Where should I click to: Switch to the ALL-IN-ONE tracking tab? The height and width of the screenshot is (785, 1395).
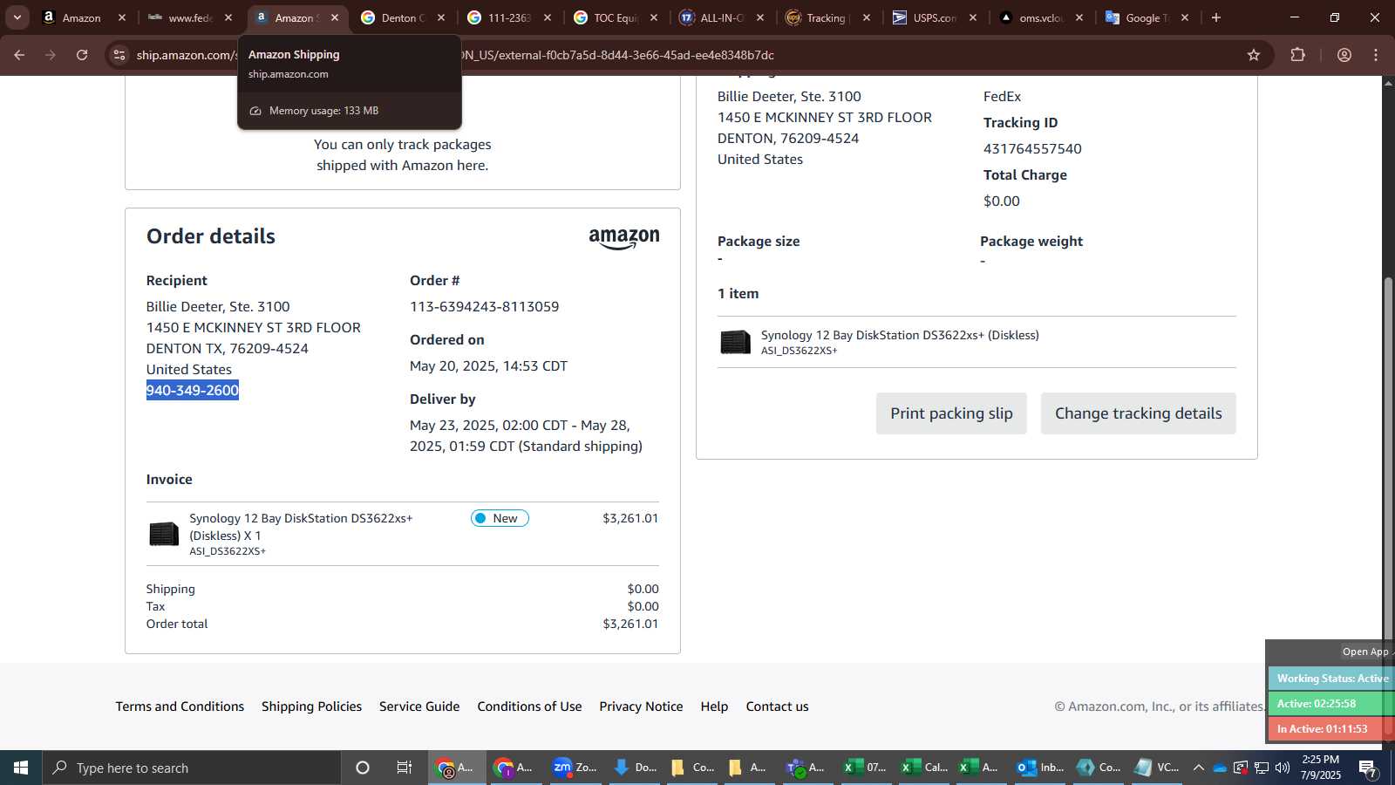(x=721, y=17)
